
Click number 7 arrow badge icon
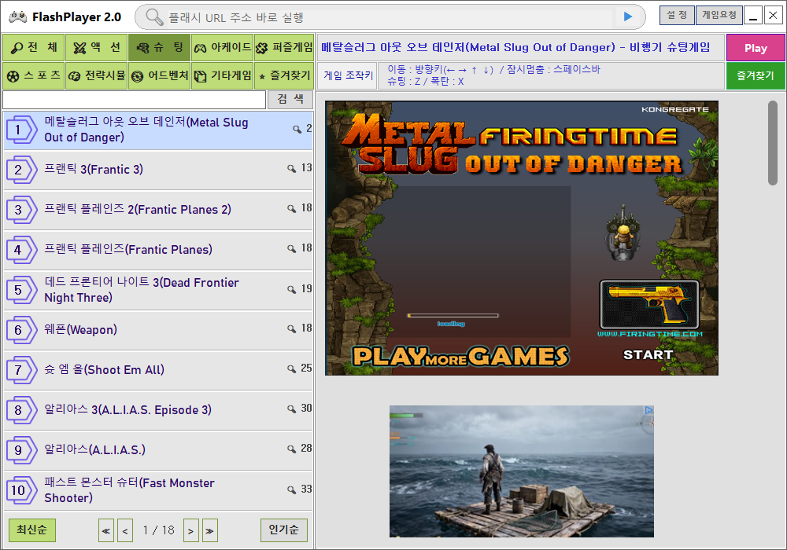click(x=21, y=370)
